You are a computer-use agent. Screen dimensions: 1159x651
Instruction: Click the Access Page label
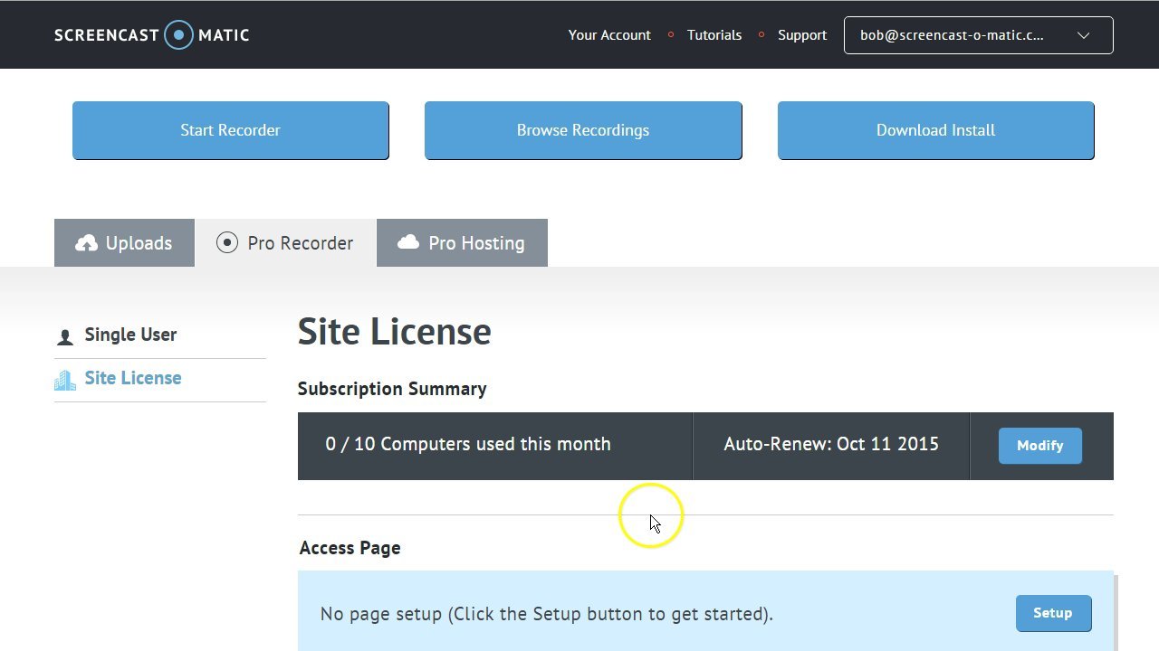tap(350, 548)
